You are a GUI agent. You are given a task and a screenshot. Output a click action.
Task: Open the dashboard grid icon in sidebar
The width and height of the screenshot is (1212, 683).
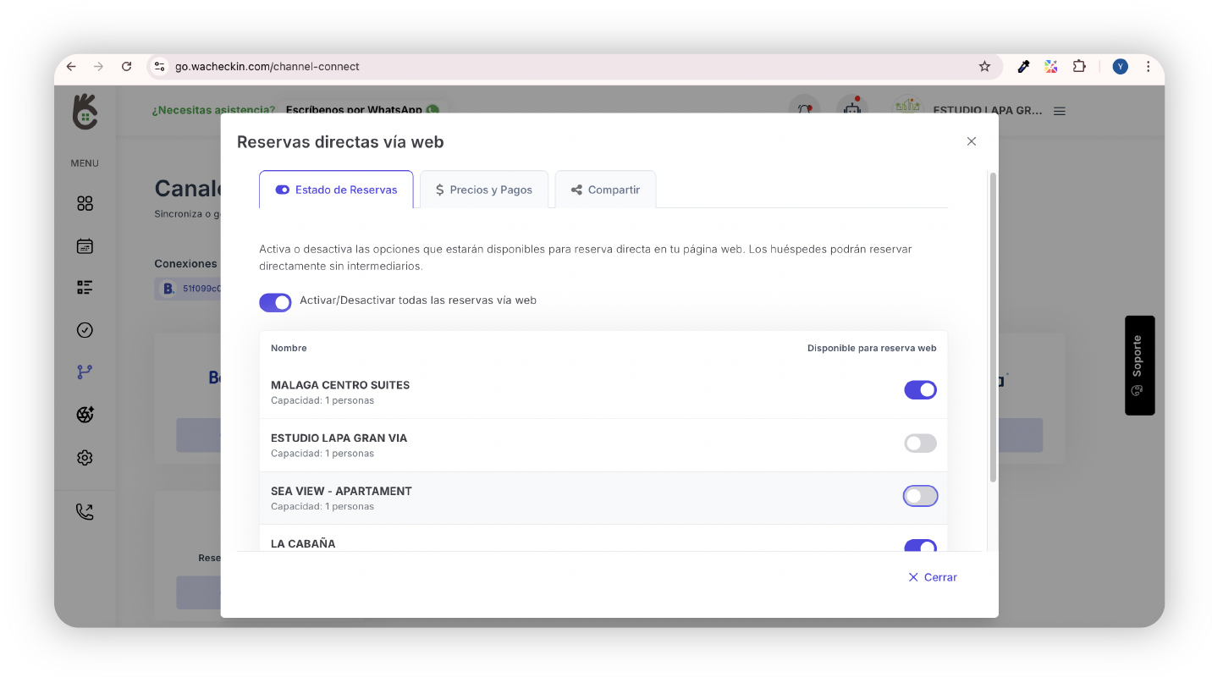pos(85,203)
